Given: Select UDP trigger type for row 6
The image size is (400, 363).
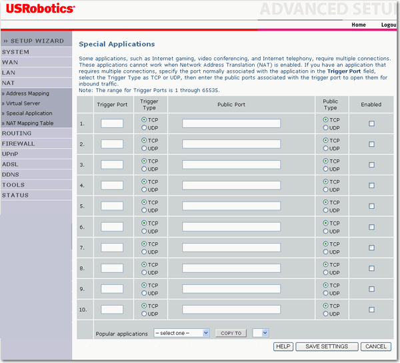Looking at the screenshot, I should pos(144,232).
